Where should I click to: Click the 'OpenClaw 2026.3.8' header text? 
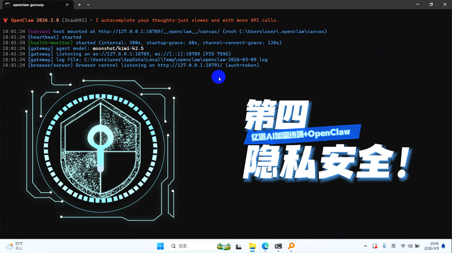(35, 20)
